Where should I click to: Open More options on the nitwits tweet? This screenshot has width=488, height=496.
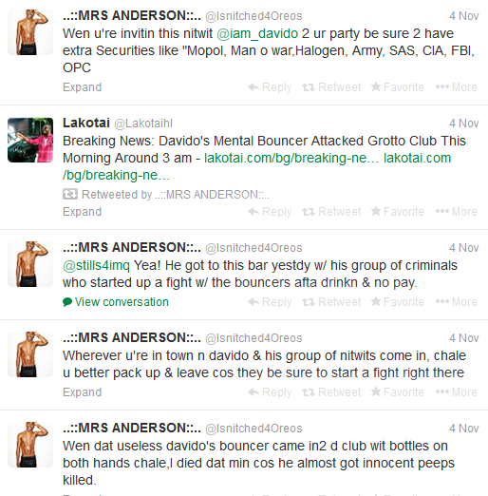tap(456, 392)
